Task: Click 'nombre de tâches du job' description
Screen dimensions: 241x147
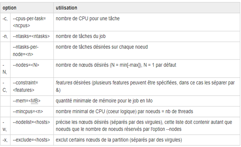Action: click(x=80, y=36)
